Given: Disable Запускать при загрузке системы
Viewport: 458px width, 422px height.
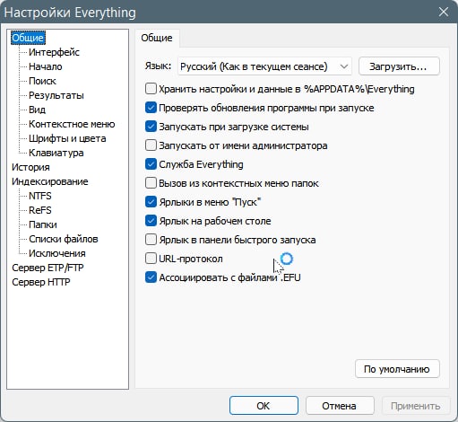Looking at the screenshot, I should click(x=151, y=127).
